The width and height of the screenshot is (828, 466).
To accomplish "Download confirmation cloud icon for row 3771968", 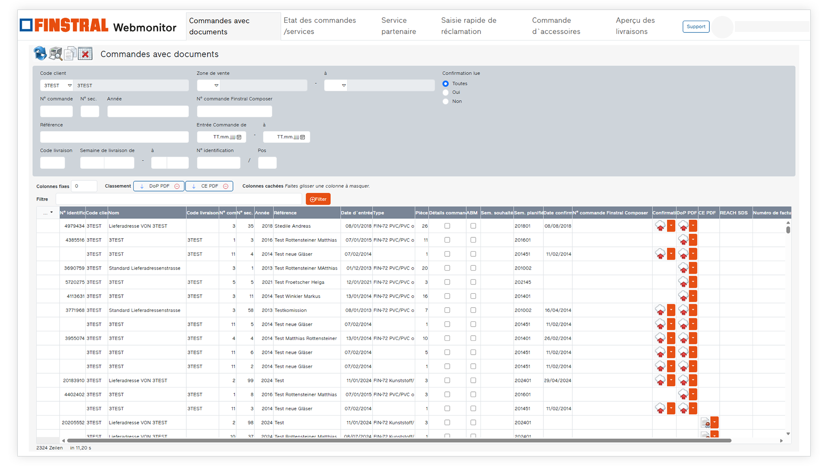I will (x=660, y=310).
